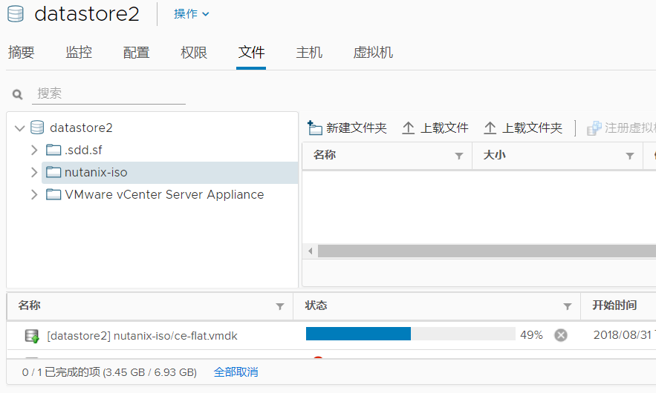656x393 pixels.
Task: Open the 状态 column filter
Action: click(568, 306)
